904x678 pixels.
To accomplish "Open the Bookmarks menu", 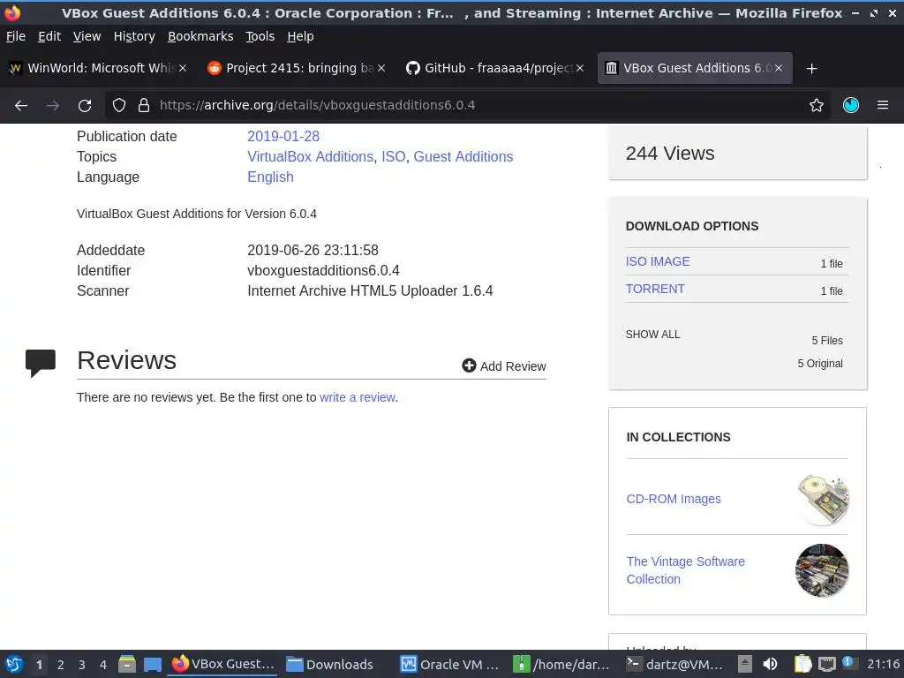I will pos(200,36).
